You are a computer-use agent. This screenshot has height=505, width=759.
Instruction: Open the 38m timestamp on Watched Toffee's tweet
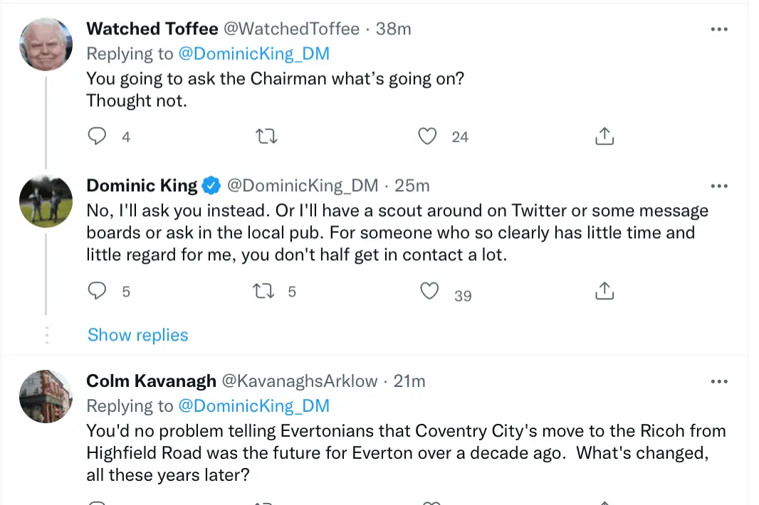coord(394,28)
